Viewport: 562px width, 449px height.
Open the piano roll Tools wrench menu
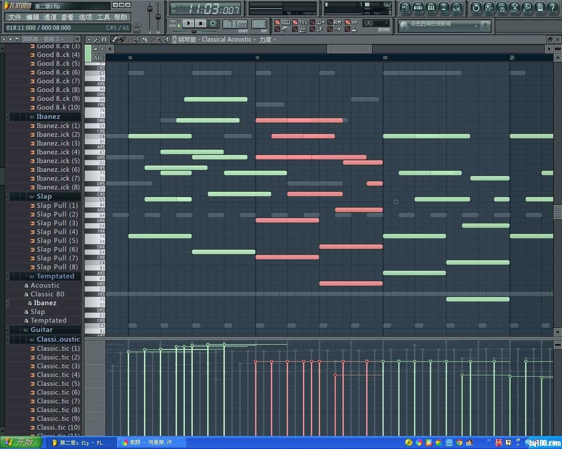pos(96,39)
